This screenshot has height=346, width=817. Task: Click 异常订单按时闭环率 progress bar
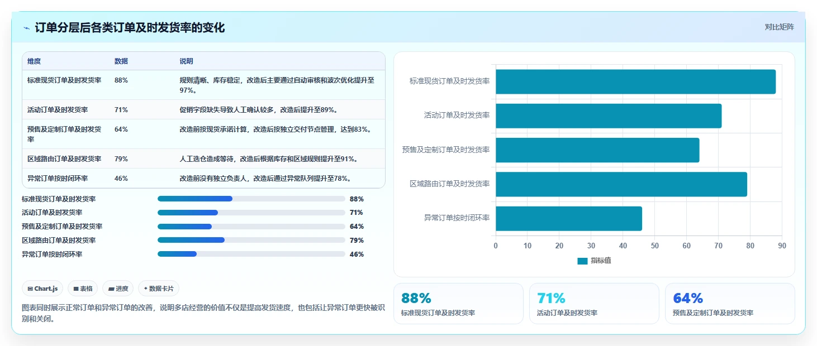[x=251, y=254]
